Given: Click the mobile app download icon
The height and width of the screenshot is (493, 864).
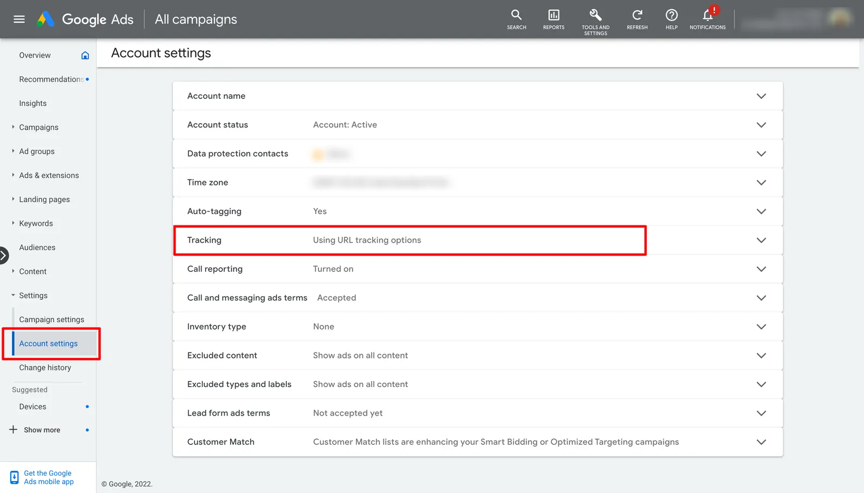Looking at the screenshot, I should coord(15,477).
